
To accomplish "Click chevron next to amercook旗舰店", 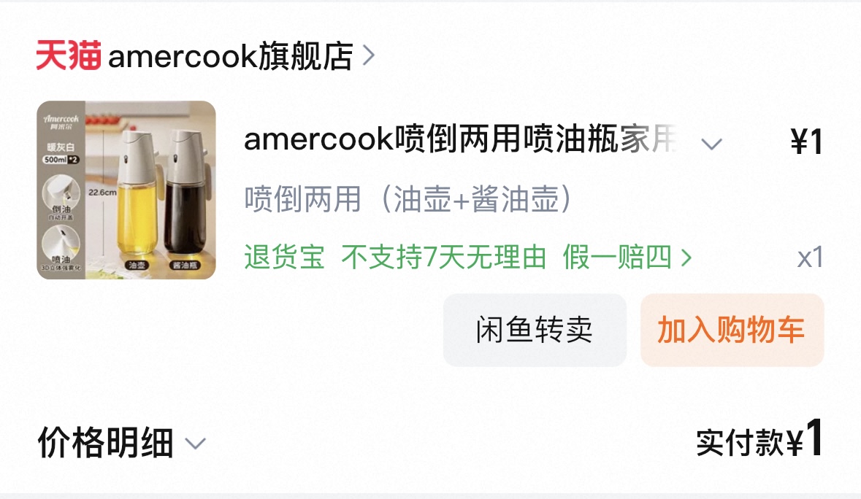I will [369, 55].
